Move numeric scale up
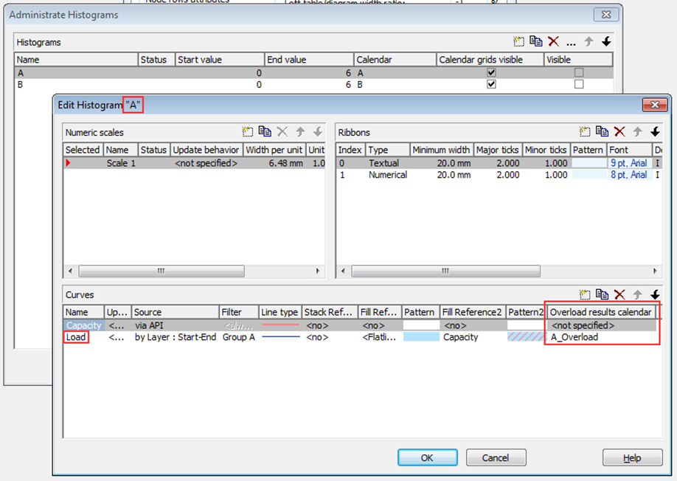Viewport: 677px width, 481px height. coord(300,132)
